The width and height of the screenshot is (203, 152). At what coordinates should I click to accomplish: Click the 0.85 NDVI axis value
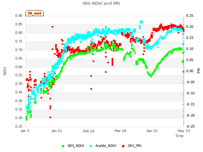(x=19, y=24)
